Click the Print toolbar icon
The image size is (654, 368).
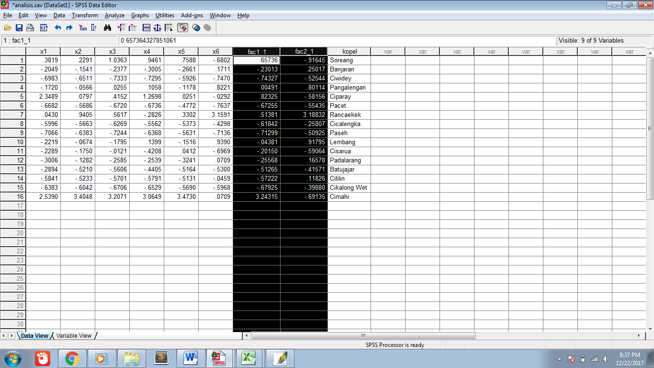pos(30,27)
